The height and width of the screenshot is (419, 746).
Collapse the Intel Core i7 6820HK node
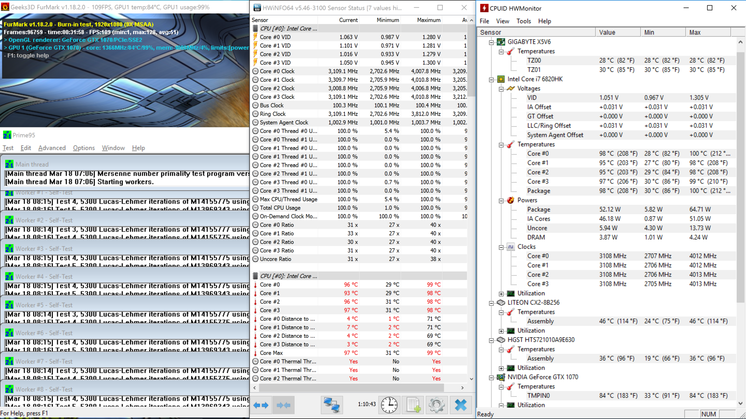pos(491,79)
